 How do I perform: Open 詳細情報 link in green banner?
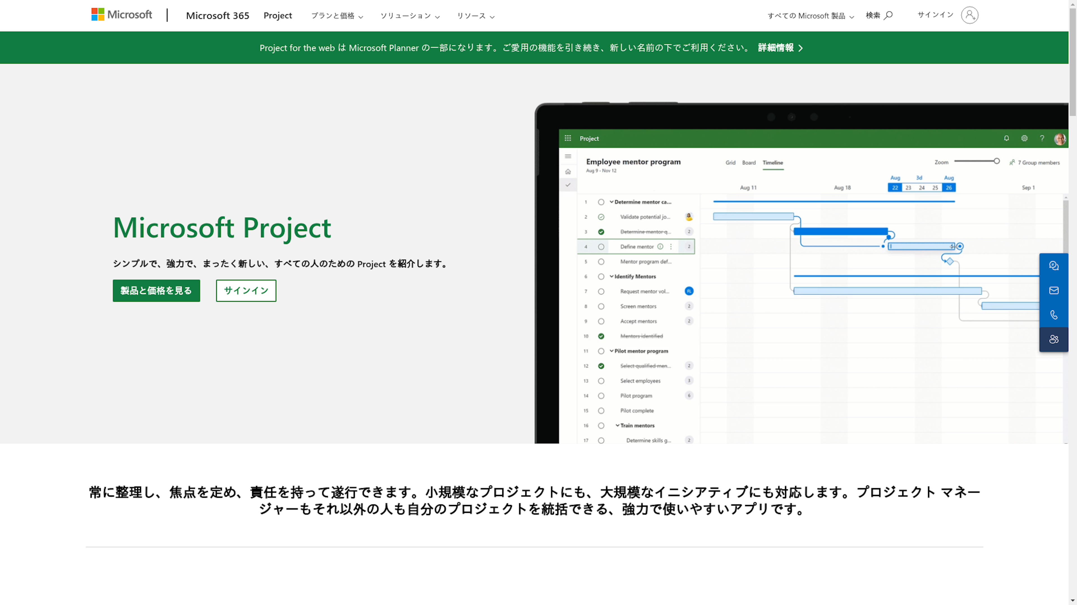point(780,48)
